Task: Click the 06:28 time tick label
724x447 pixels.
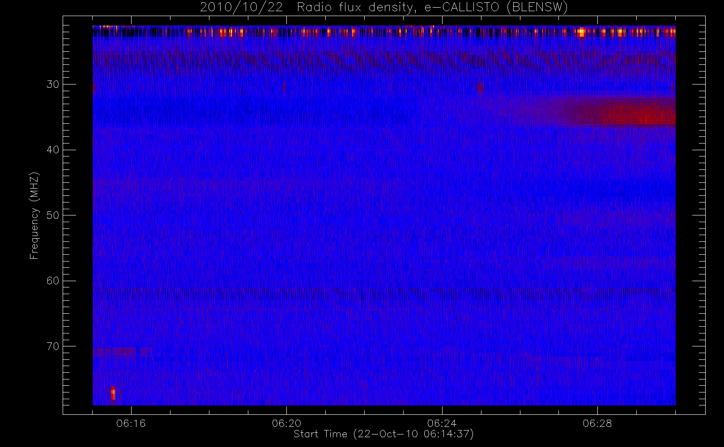Action: pyautogui.click(x=597, y=423)
